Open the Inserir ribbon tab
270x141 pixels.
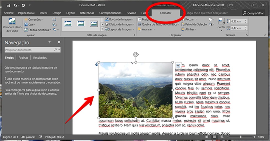coord(43,13)
